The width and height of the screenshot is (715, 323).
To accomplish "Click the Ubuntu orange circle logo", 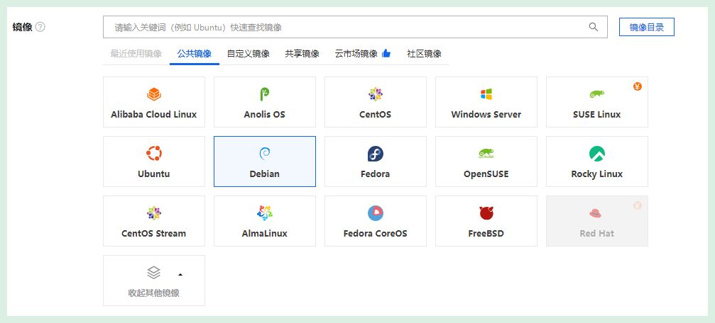I will [154, 154].
